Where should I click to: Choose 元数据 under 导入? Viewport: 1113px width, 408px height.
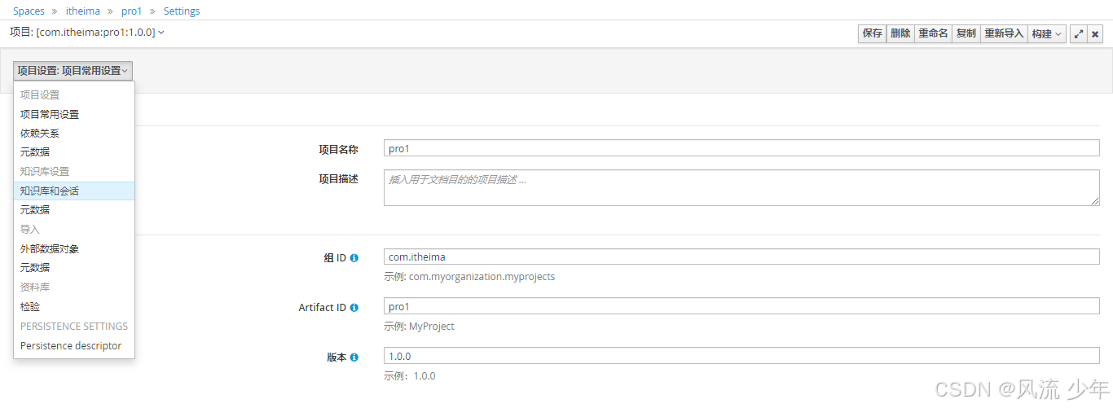click(74, 268)
